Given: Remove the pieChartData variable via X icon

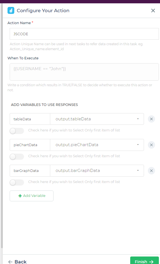Looking at the screenshot, I should 151,145.
